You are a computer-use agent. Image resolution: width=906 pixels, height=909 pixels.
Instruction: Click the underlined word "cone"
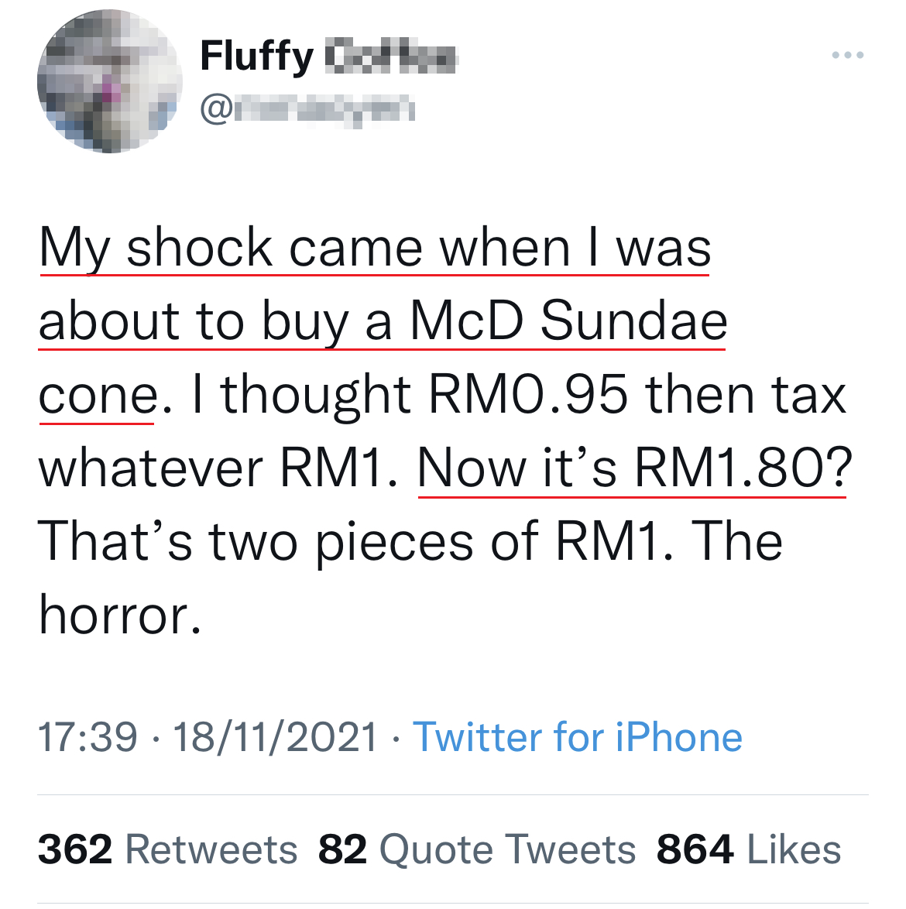[98, 396]
